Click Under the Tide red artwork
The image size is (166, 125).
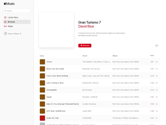[42, 118]
